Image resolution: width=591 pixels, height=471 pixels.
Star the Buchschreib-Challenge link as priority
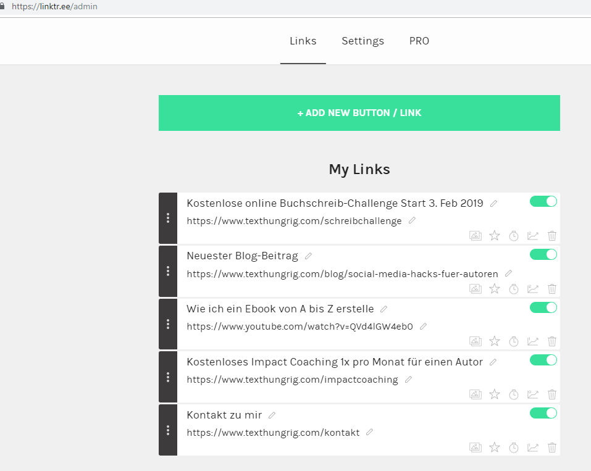[x=495, y=236]
